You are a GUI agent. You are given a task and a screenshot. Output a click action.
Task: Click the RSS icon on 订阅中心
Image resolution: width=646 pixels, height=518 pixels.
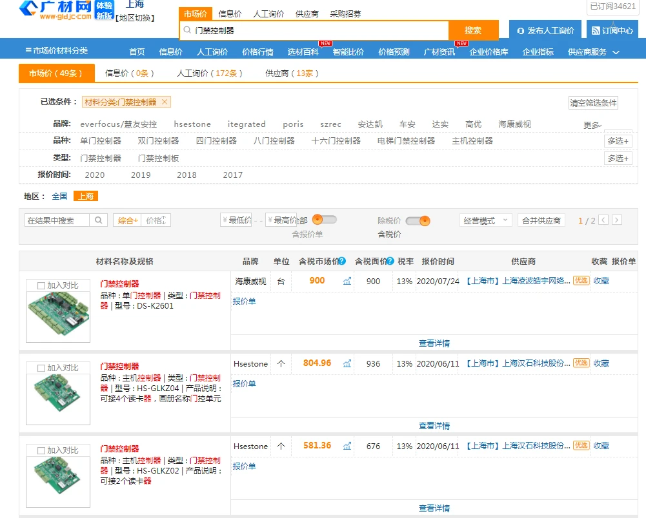tap(595, 31)
